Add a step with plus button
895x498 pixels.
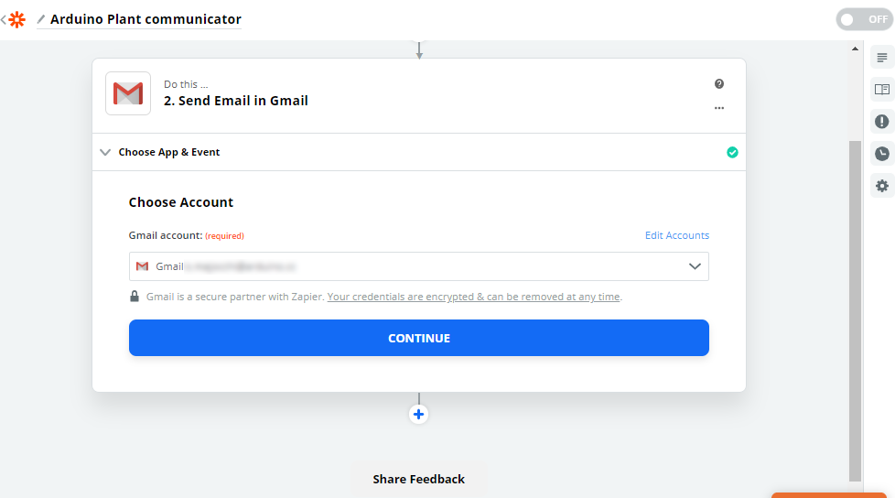click(x=419, y=414)
